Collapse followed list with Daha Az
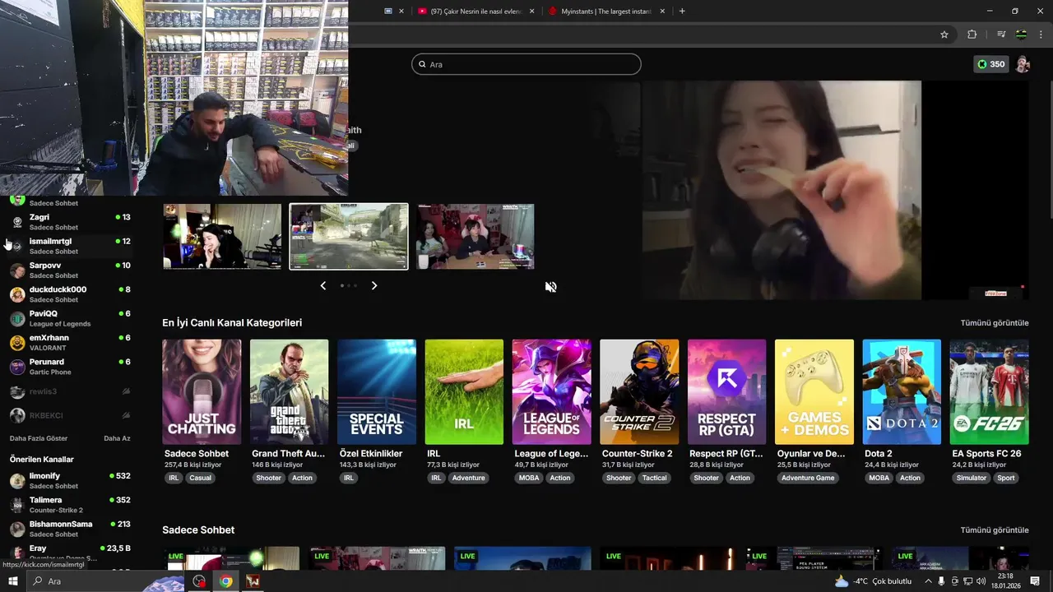This screenshot has width=1053, height=592. pyautogui.click(x=117, y=438)
